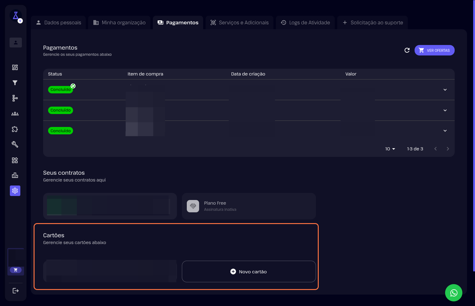The width and height of the screenshot is (475, 306).
Task: Open the team members sidebar icon
Action: 15,114
